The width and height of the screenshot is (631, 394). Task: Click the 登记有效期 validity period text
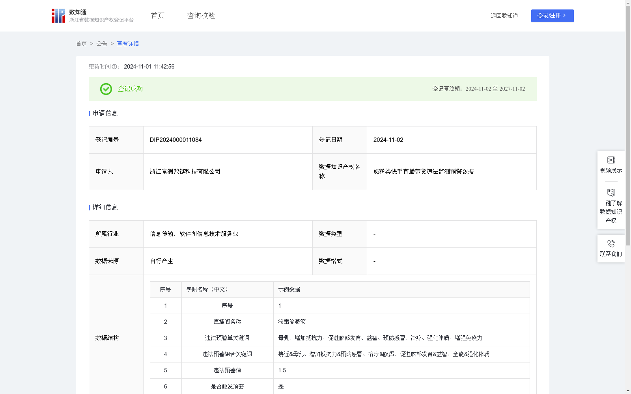tap(479, 89)
